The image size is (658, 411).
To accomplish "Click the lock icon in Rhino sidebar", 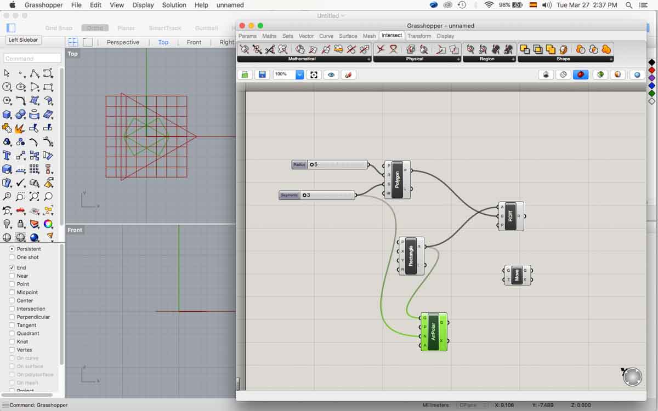I will click(x=21, y=224).
